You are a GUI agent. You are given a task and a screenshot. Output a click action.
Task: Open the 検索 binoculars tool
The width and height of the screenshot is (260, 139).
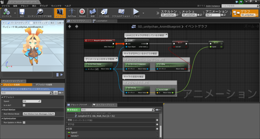(x=93, y=13)
